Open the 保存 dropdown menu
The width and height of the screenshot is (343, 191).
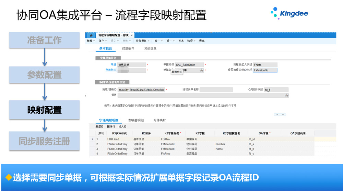tap(103, 41)
